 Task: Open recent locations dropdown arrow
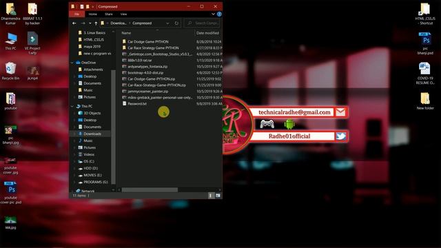[90, 23]
